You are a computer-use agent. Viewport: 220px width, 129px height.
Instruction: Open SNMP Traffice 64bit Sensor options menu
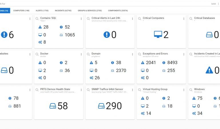click(132, 90)
